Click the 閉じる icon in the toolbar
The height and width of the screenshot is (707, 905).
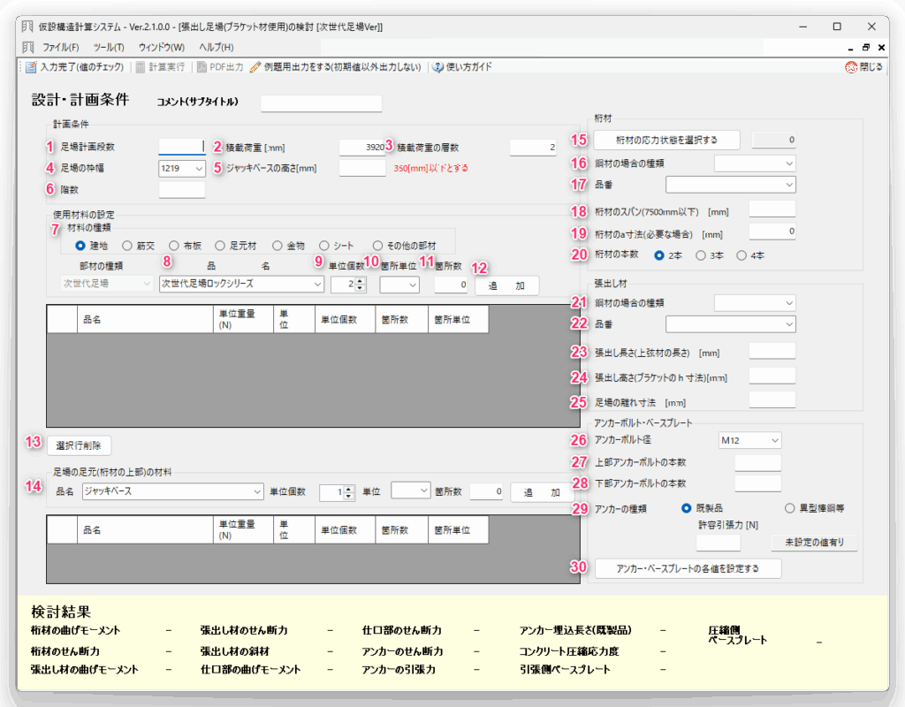point(851,67)
